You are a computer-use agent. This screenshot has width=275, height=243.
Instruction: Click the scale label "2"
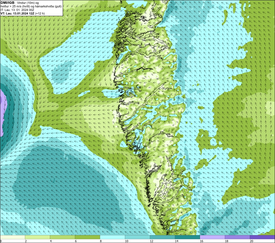click(x=26, y=241)
